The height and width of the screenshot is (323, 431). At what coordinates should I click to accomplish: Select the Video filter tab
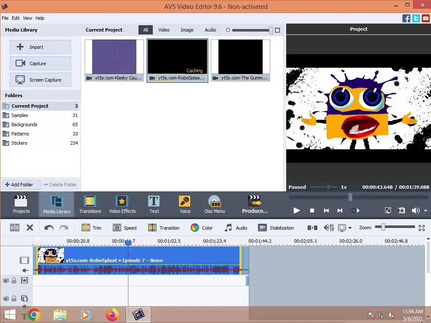[x=164, y=30]
